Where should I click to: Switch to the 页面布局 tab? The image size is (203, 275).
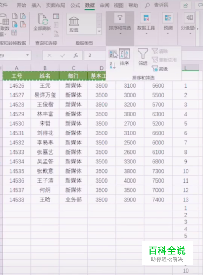click(x=56, y=5)
